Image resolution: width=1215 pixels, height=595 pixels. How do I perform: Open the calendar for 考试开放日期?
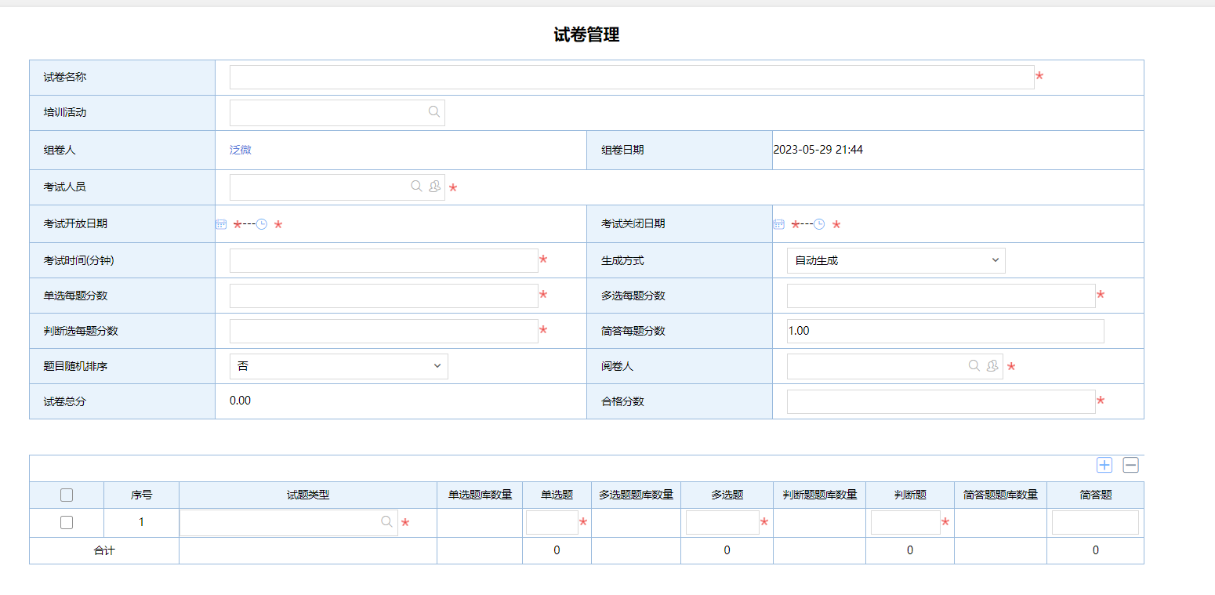[x=221, y=224]
